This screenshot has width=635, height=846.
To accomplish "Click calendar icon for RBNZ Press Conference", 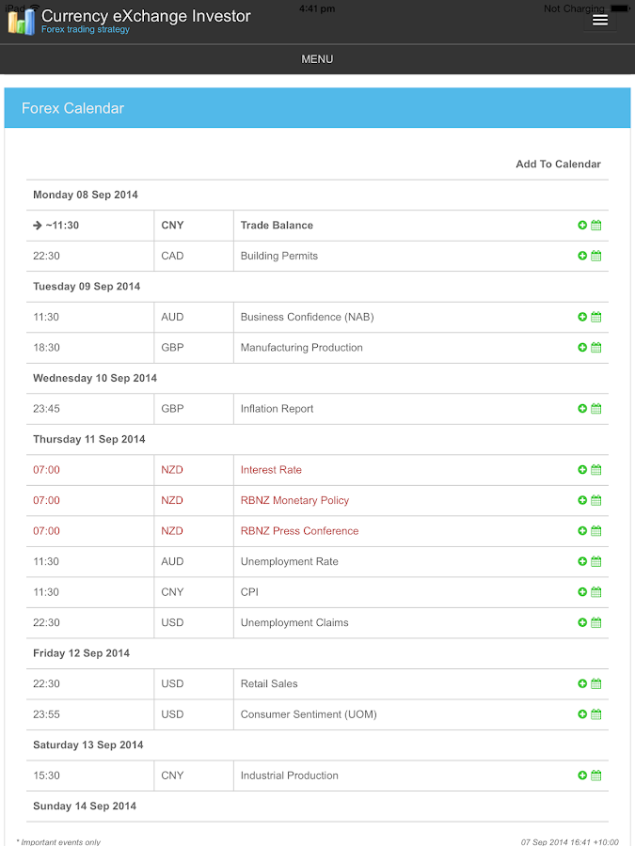I will tap(596, 531).
